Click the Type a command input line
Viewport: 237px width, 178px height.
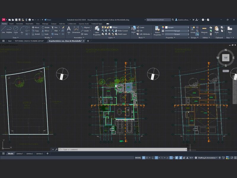[123, 150]
